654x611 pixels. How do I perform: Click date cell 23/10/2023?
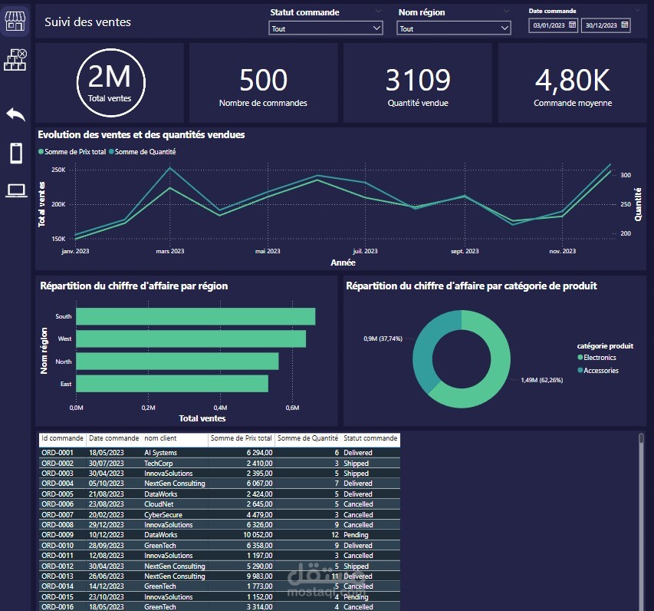[x=107, y=597]
